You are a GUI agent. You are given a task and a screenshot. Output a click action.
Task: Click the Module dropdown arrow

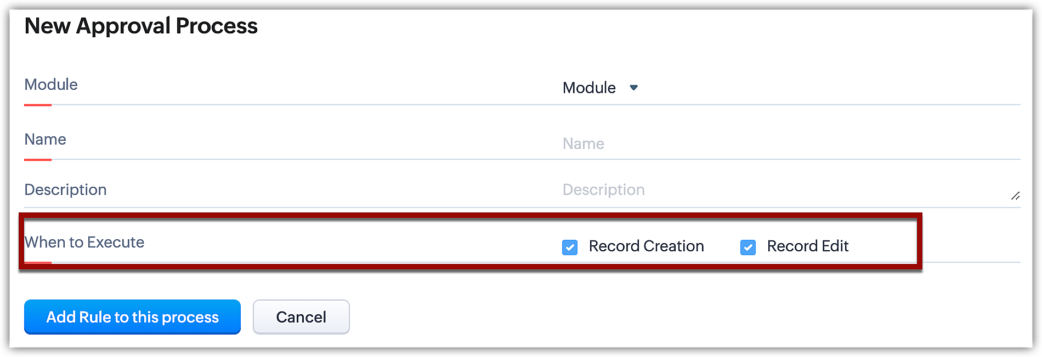(x=633, y=88)
